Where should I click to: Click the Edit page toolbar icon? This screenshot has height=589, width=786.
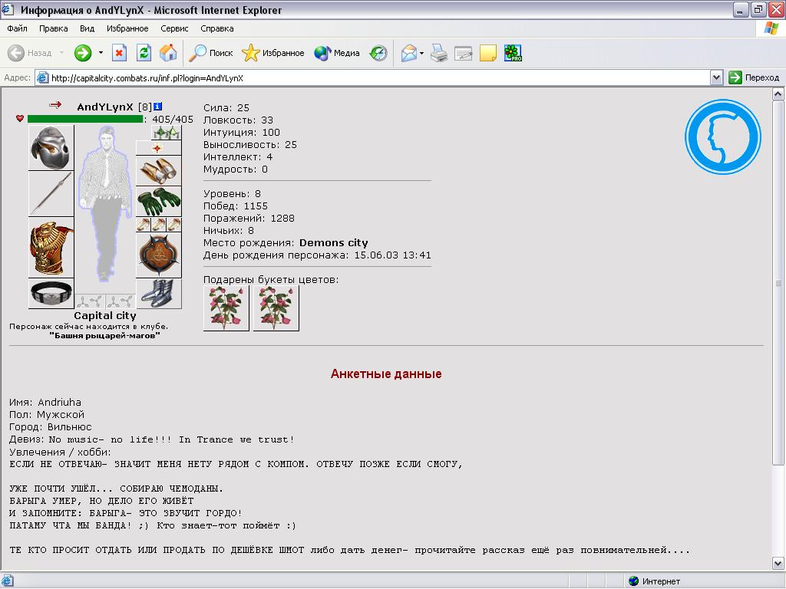(x=463, y=53)
